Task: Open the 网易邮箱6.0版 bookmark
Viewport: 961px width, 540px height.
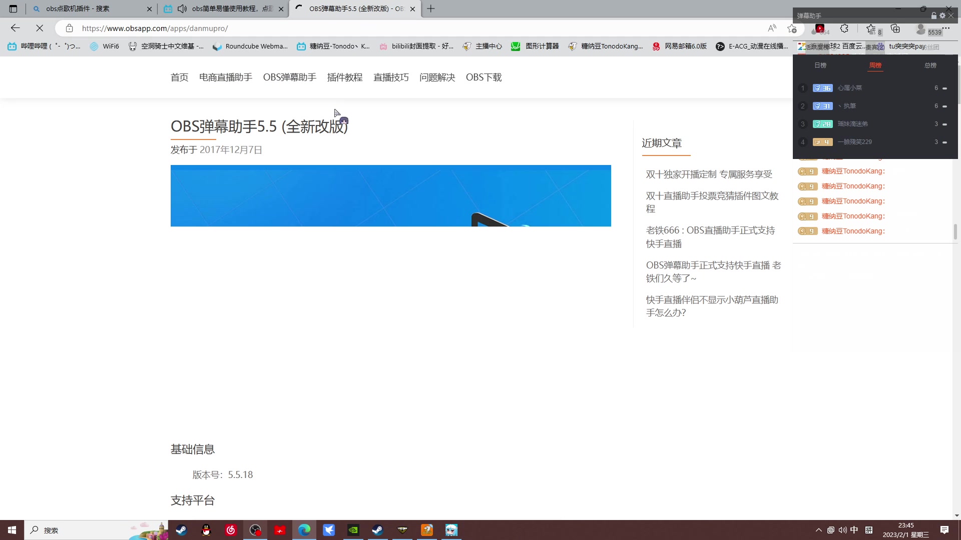Action: coord(679,46)
